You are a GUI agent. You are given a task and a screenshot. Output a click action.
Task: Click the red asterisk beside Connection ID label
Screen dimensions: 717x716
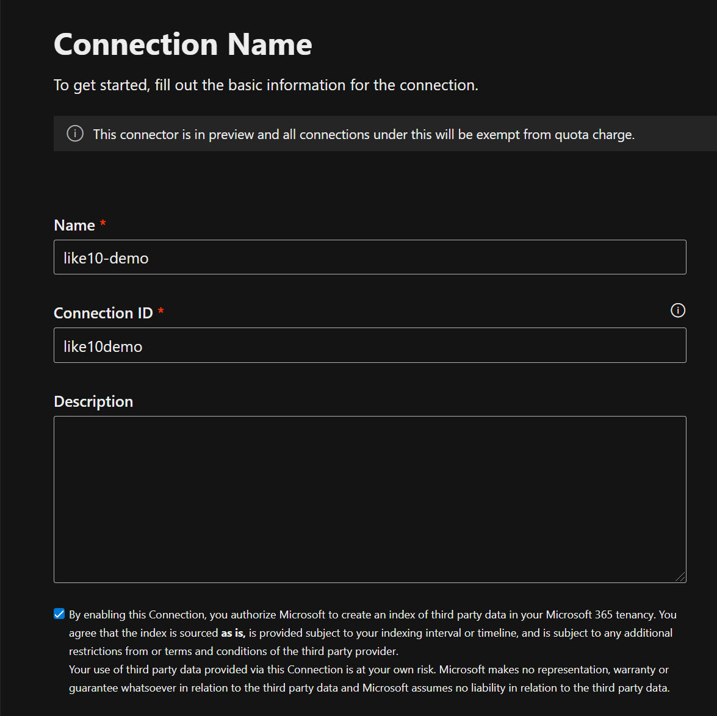(x=161, y=312)
